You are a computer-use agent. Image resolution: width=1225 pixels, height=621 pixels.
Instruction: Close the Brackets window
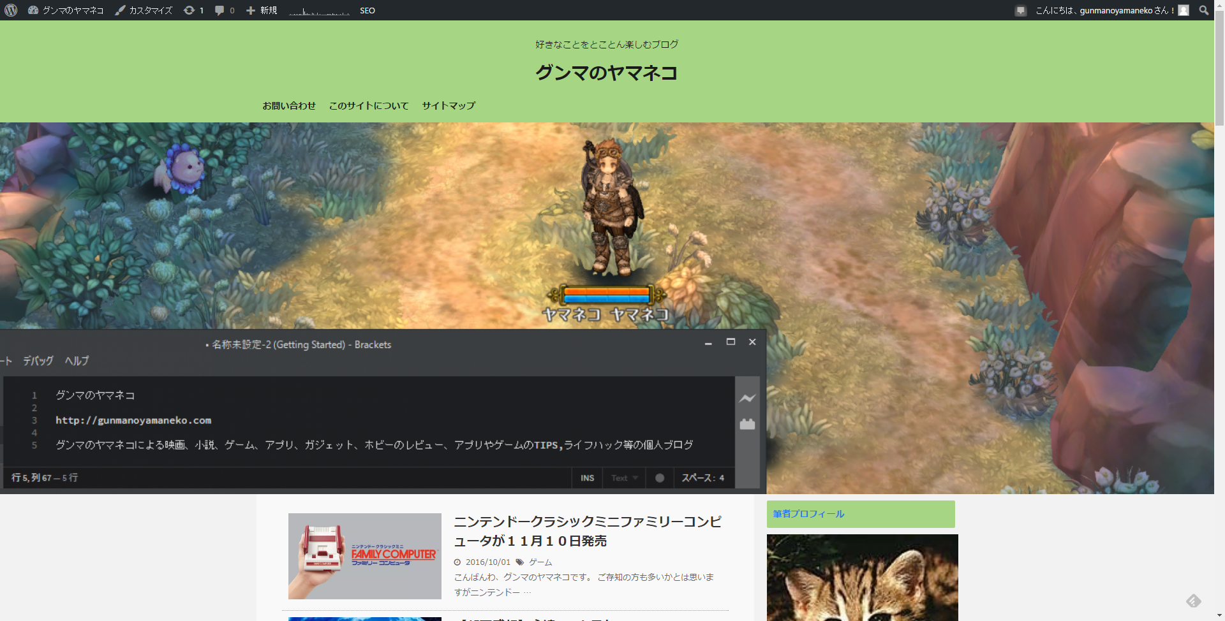tap(752, 342)
